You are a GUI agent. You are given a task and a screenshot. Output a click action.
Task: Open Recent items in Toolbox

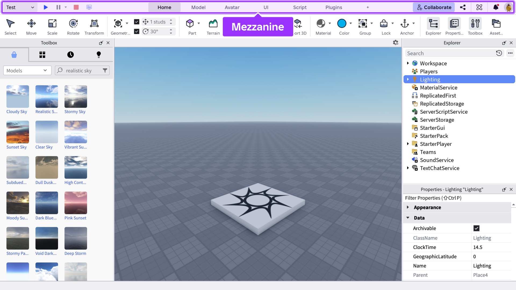tap(70, 55)
